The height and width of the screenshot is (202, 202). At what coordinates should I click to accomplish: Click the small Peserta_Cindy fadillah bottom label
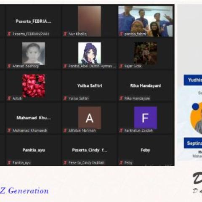(x=86, y=163)
